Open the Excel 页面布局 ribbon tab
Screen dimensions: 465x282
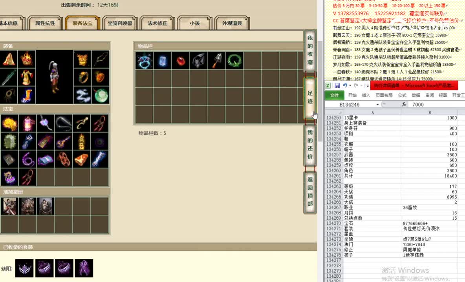click(384, 95)
